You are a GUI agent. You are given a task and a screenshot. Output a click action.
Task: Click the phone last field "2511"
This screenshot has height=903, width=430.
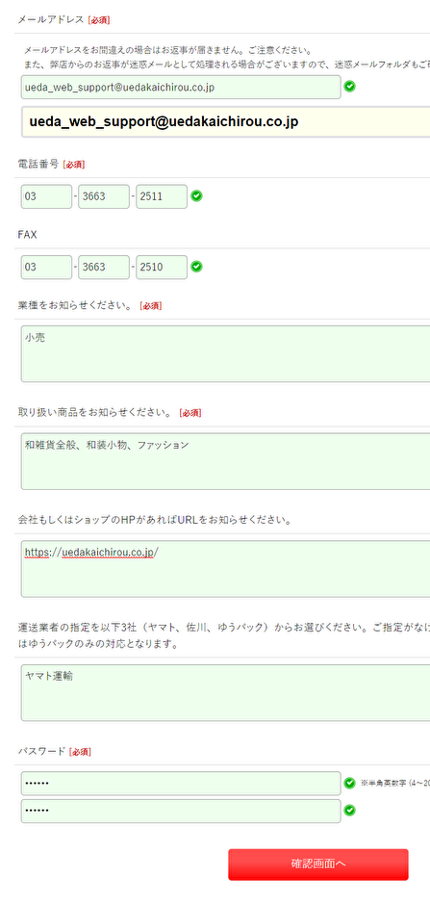coord(162,196)
